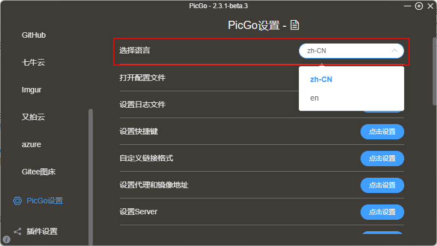Click the document icon beside PicGo设置 title
Screen dimensions: 437x246
pos(294,25)
